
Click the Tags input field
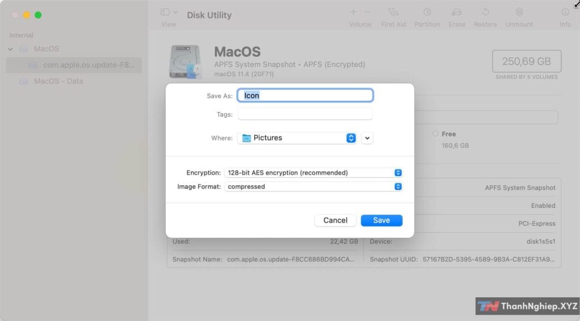coord(305,114)
